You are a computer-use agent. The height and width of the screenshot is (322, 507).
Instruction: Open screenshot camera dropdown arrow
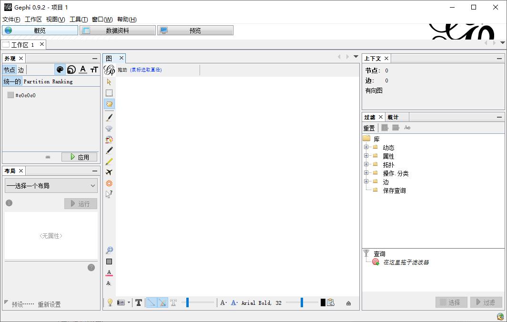129,302
